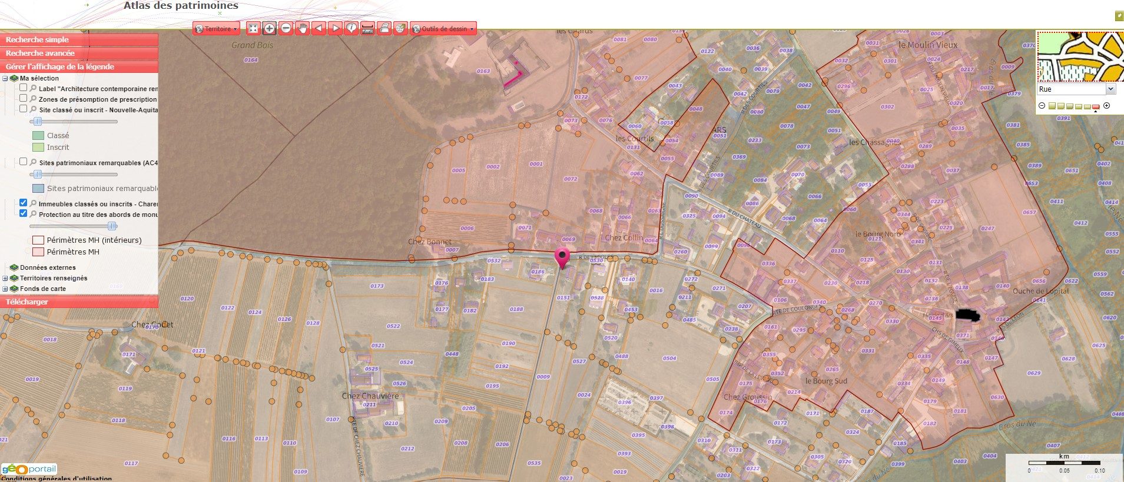Screen dimensions: 1124x482
Task: Click the Télécharger panel header
Action: click(79, 302)
